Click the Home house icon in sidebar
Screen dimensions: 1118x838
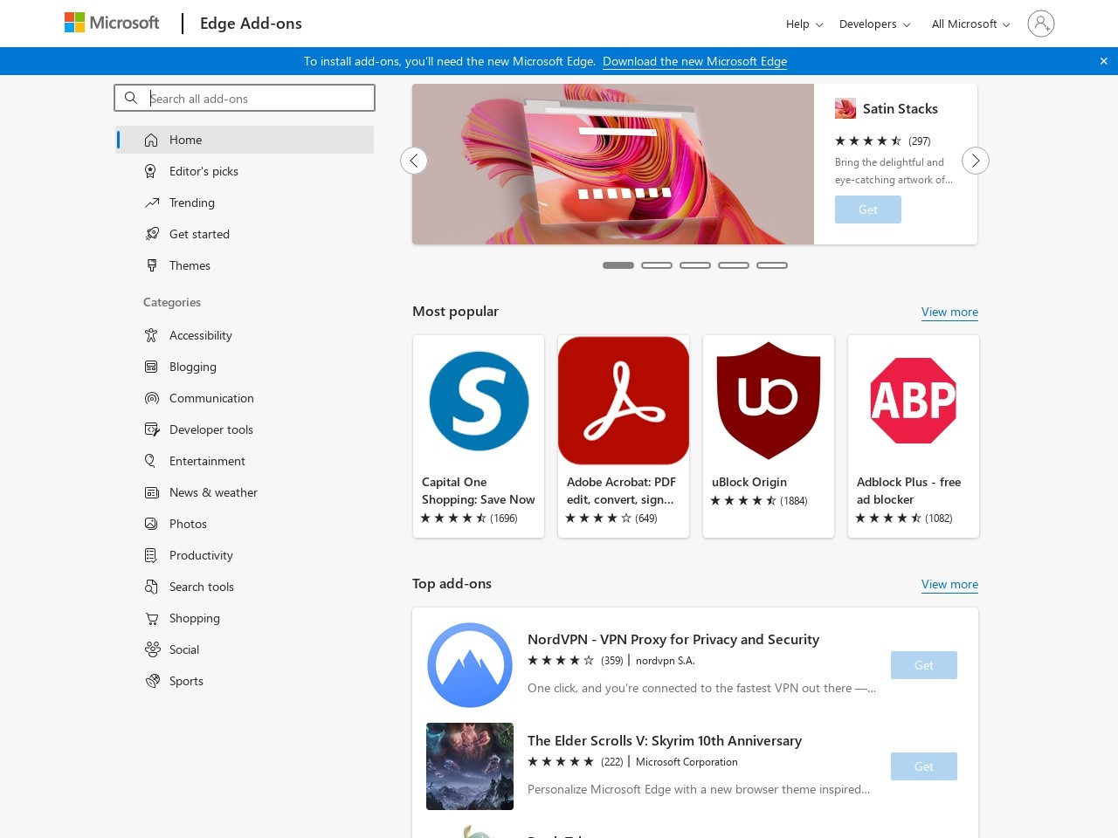coord(151,140)
